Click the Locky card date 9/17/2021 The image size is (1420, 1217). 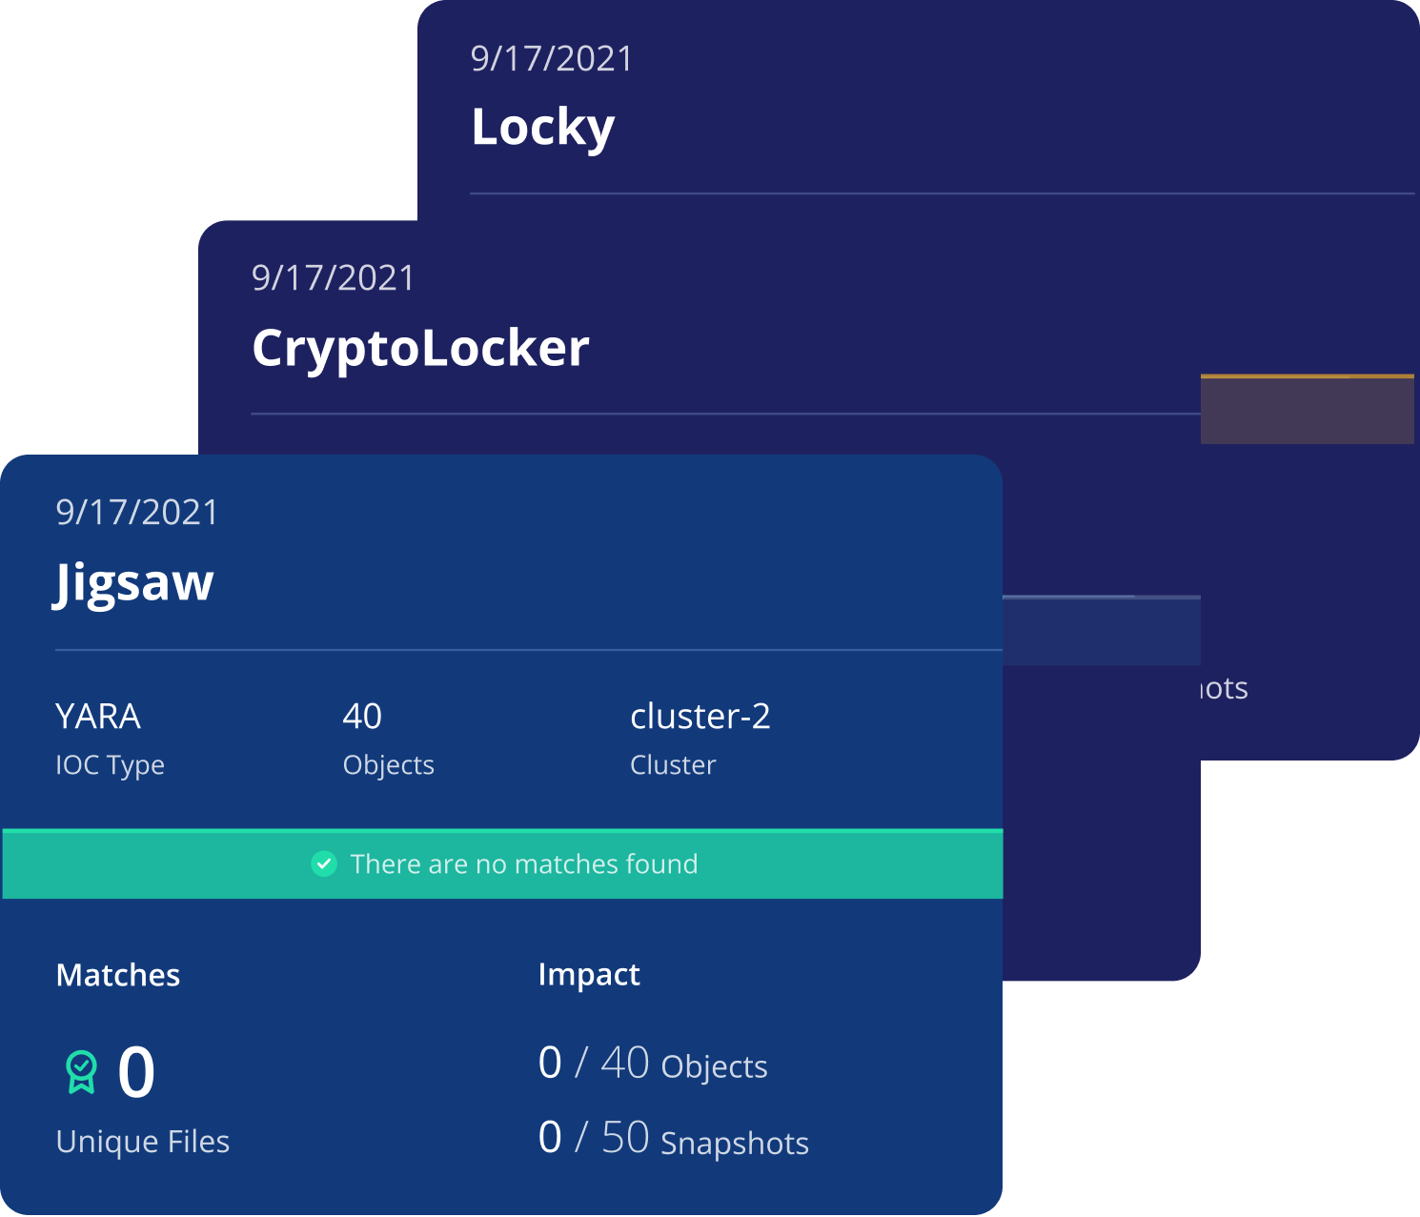[x=552, y=59]
